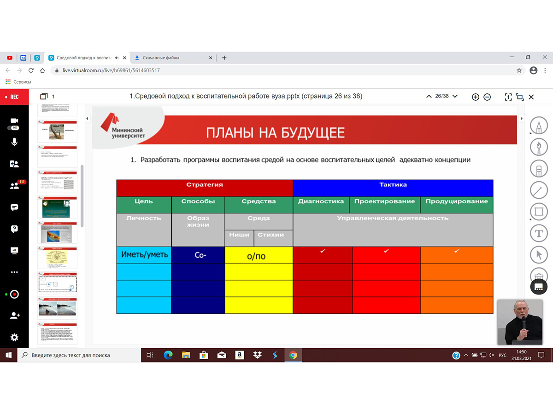The height and width of the screenshot is (414, 553).
Task: Open the more options ellipsis in sidebar
Action: [14, 272]
